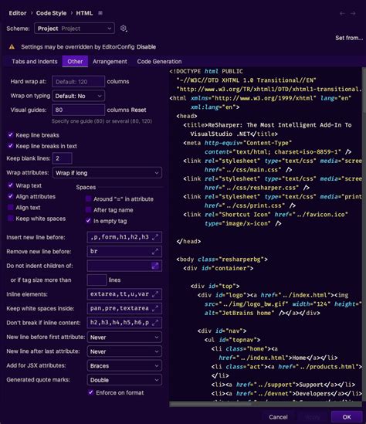The width and height of the screenshot is (366, 424).
Task: Click settings icon next to HTML breadcrumb
Action: pos(100,13)
